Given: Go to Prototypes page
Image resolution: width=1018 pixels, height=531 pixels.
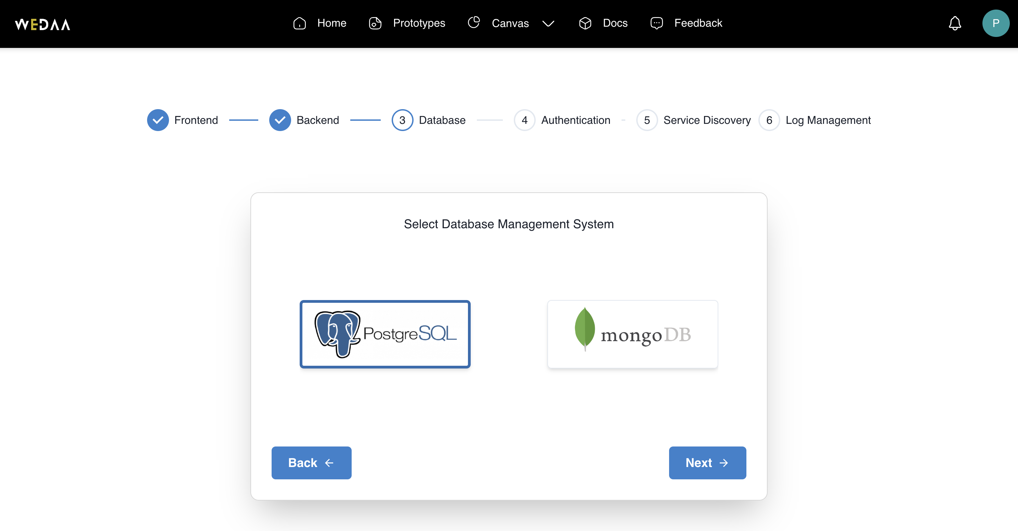Looking at the screenshot, I should (419, 23).
